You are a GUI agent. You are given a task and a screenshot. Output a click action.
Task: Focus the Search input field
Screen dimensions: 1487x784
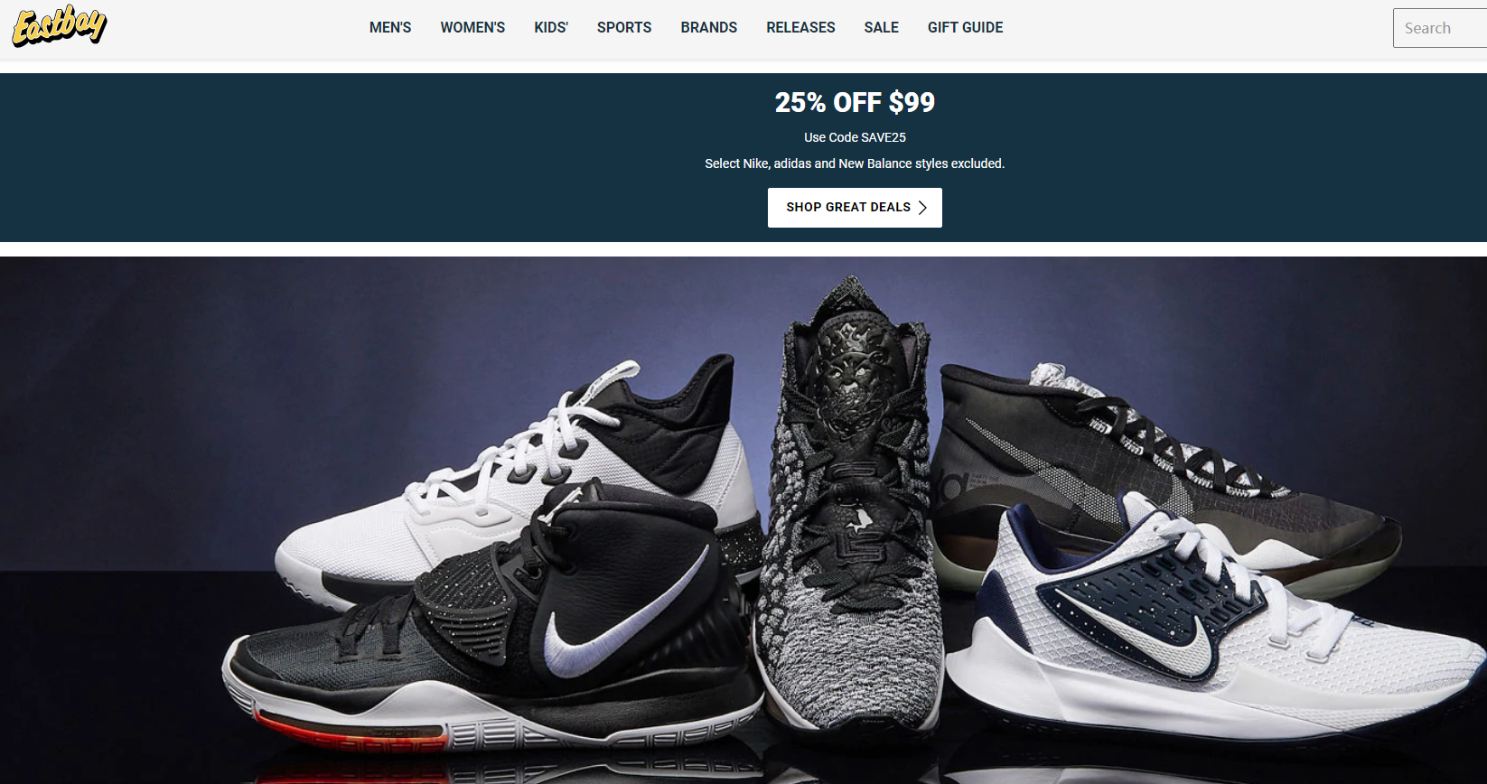tap(1440, 28)
